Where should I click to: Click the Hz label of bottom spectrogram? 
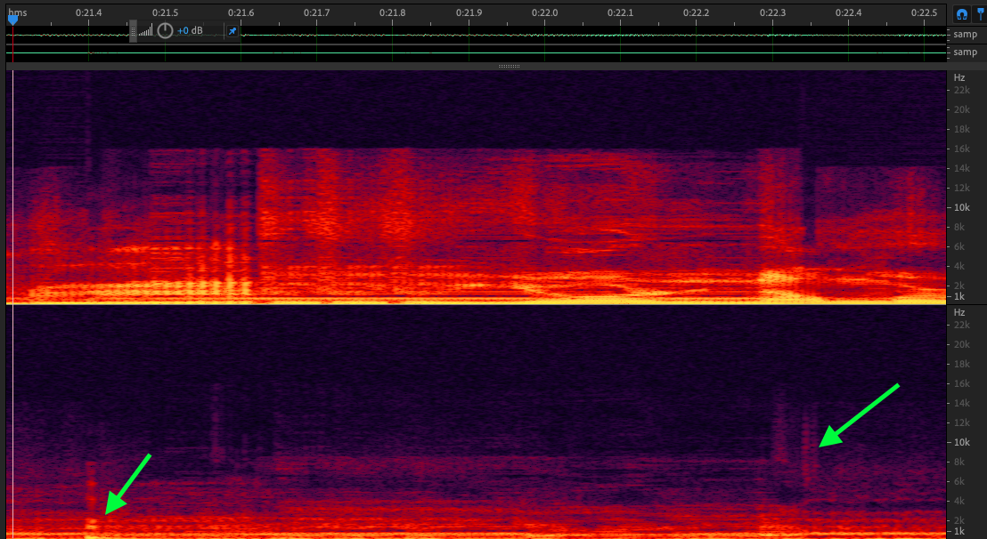pos(959,313)
